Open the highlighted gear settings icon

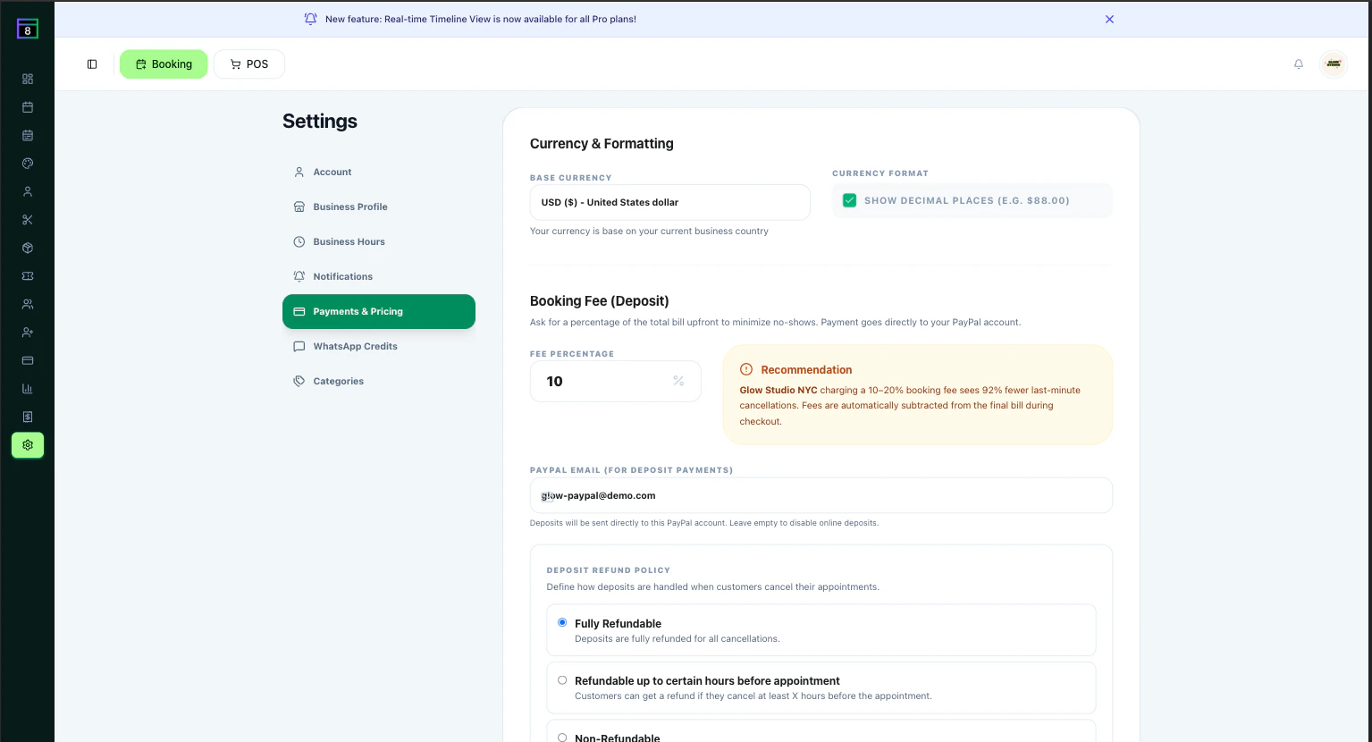click(x=28, y=445)
